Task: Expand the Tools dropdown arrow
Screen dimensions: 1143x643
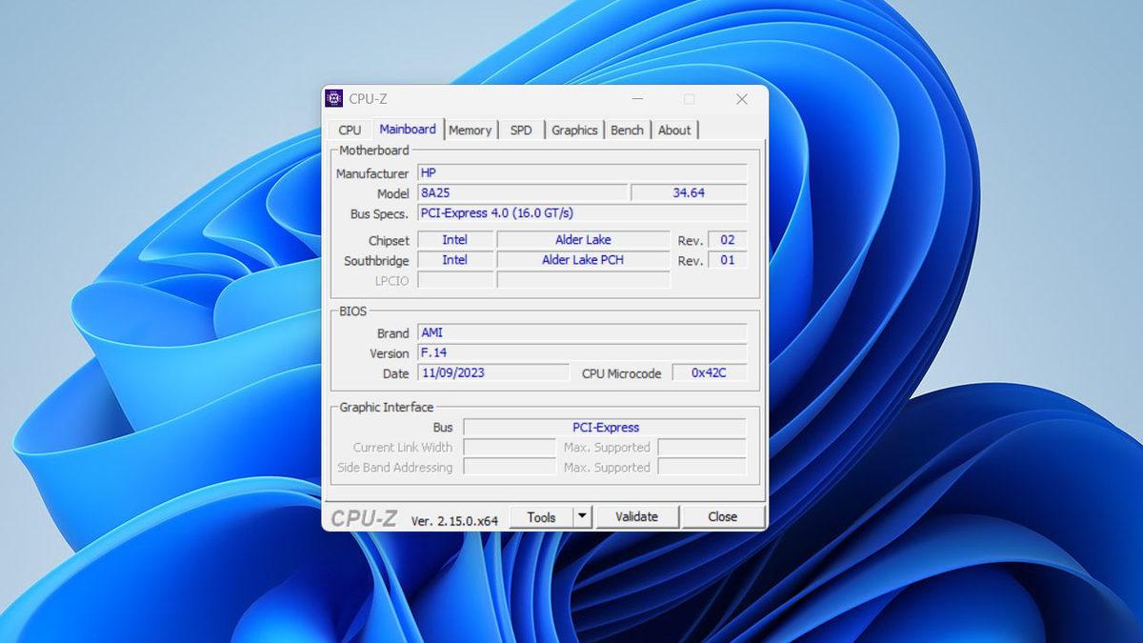Action: coord(582,516)
